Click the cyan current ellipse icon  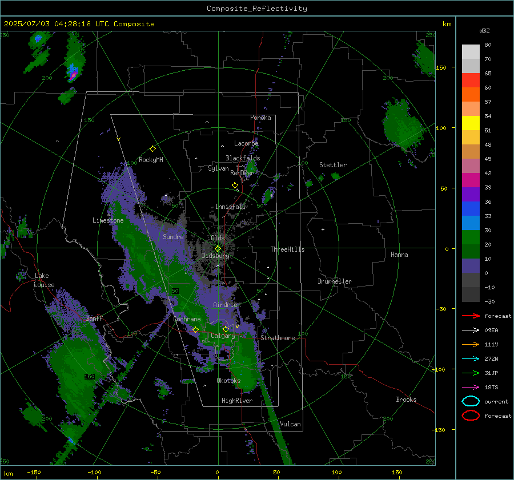coord(471,401)
